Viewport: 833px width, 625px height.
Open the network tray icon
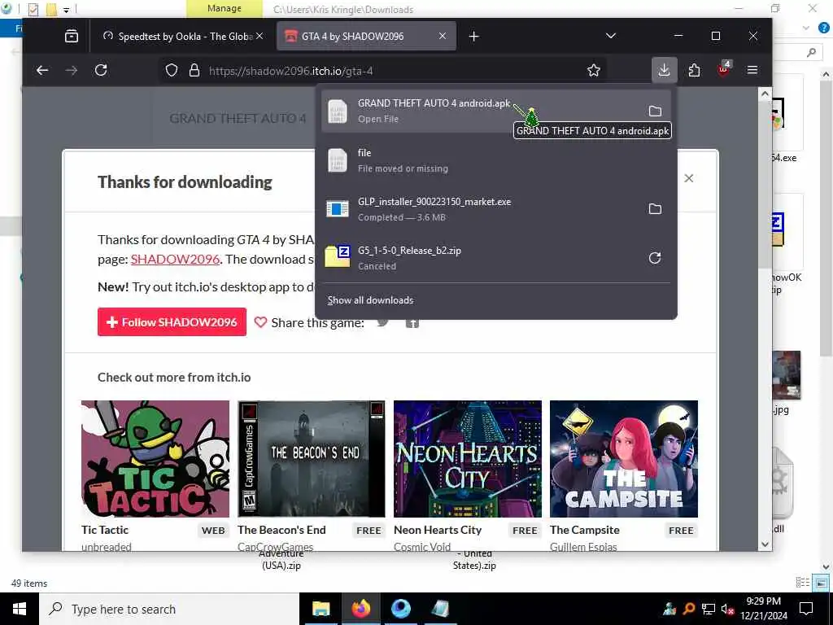pyautogui.click(x=709, y=609)
